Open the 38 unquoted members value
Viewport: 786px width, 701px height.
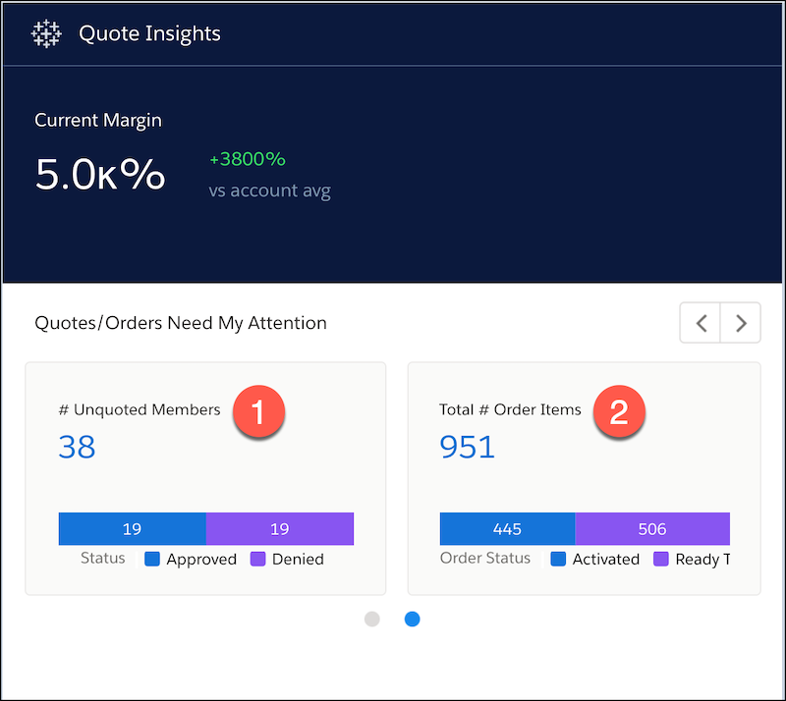[77, 447]
